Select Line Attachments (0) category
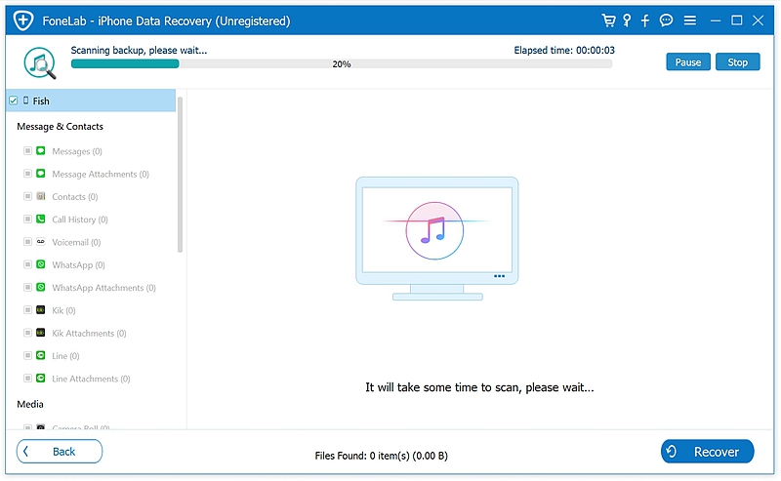The height and width of the screenshot is (481, 781). tap(91, 379)
